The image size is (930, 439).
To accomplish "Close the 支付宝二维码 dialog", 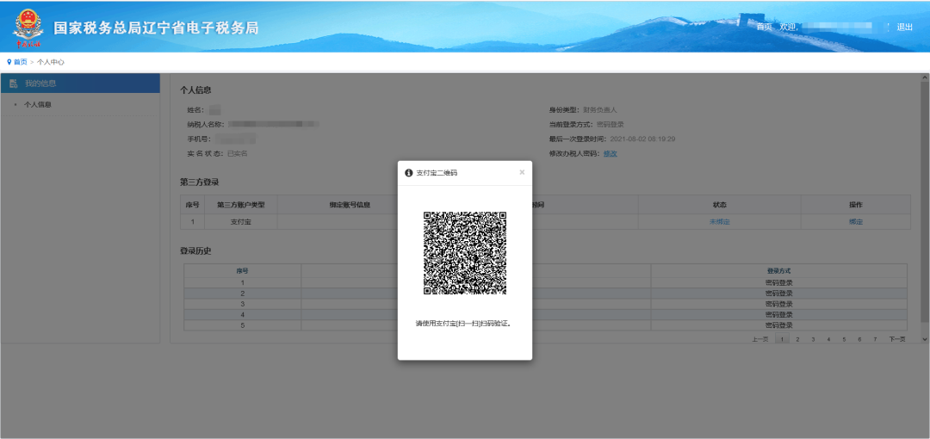I will pyautogui.click(x=522, y=172).
